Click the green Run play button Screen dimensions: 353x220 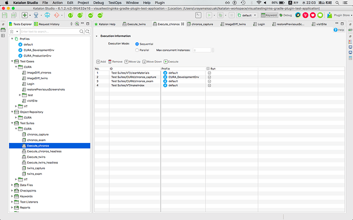click(209, 15)
